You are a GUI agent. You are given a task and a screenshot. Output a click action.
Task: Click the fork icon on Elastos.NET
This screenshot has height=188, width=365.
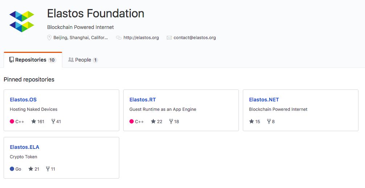(269, 122)
